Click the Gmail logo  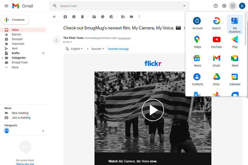[23, 6]
